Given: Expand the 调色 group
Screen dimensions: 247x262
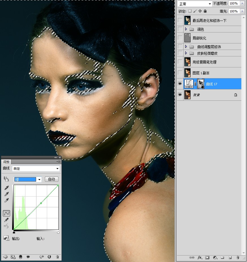Looking at the screenshot, I should pyautogui.click(x=186, y=29).
